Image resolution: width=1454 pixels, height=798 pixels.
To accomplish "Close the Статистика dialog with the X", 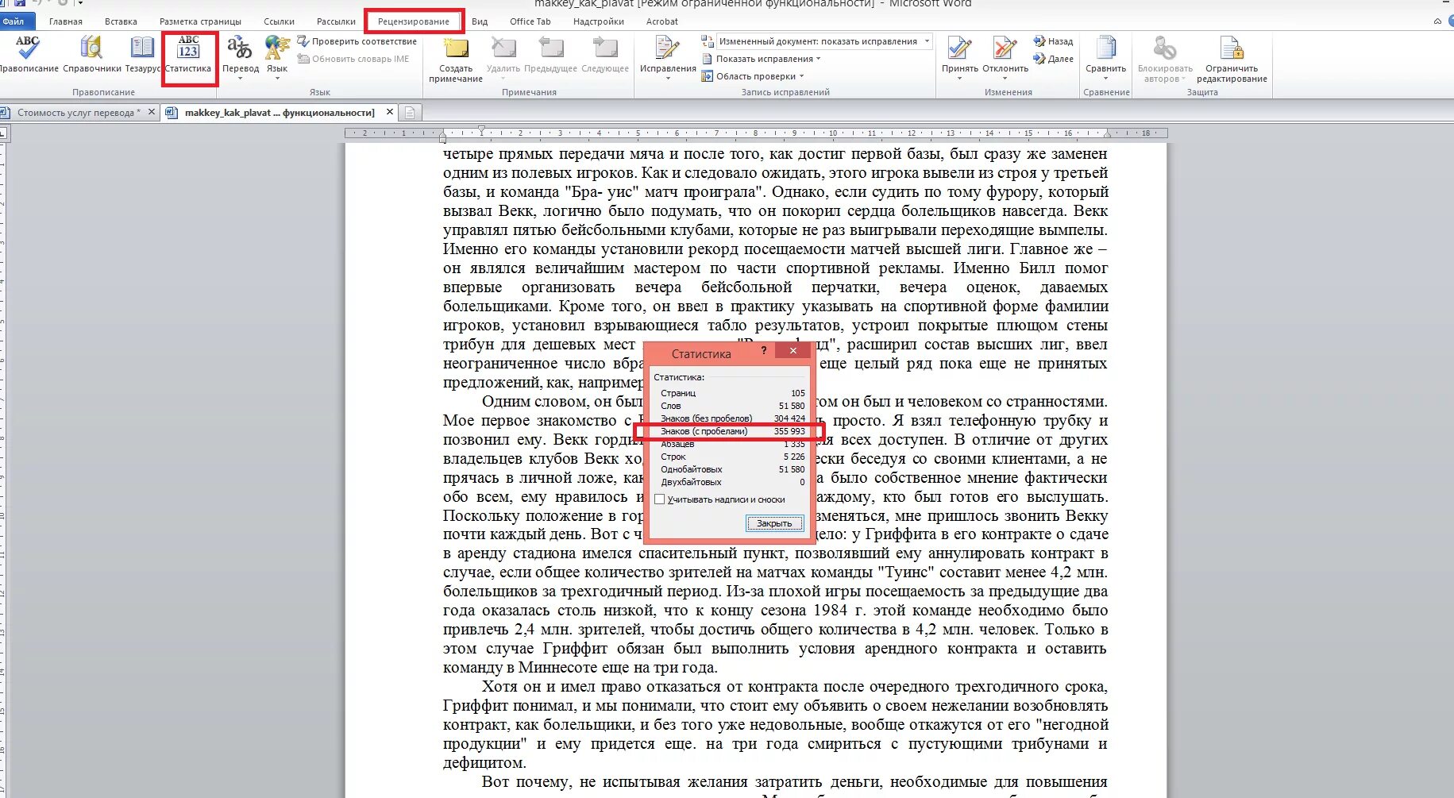I will coord(793,350).
